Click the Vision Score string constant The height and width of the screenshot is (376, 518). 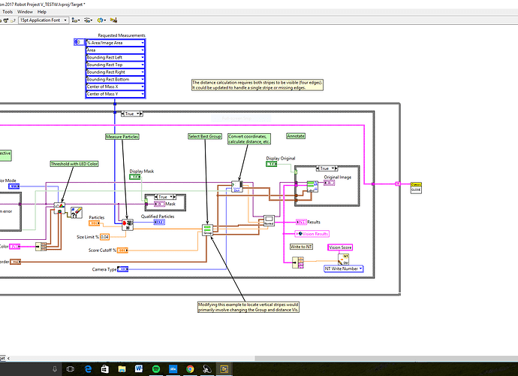coord(340,247)
